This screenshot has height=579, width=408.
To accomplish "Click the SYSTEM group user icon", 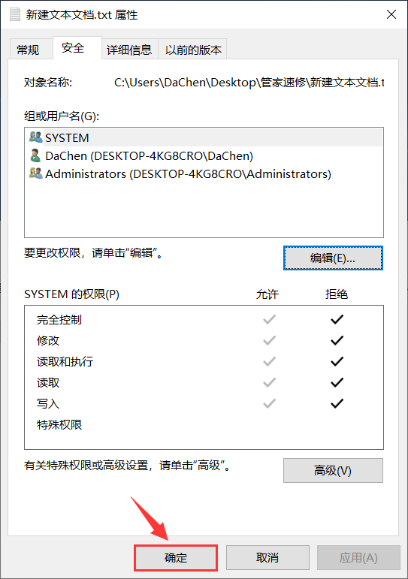I will tap(35, 137).
